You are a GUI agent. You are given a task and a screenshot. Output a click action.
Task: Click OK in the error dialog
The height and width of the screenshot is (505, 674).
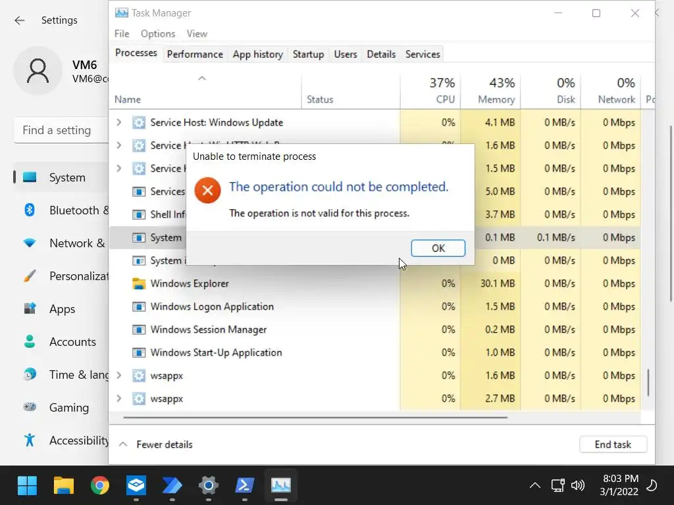click(x=438, y=248)
